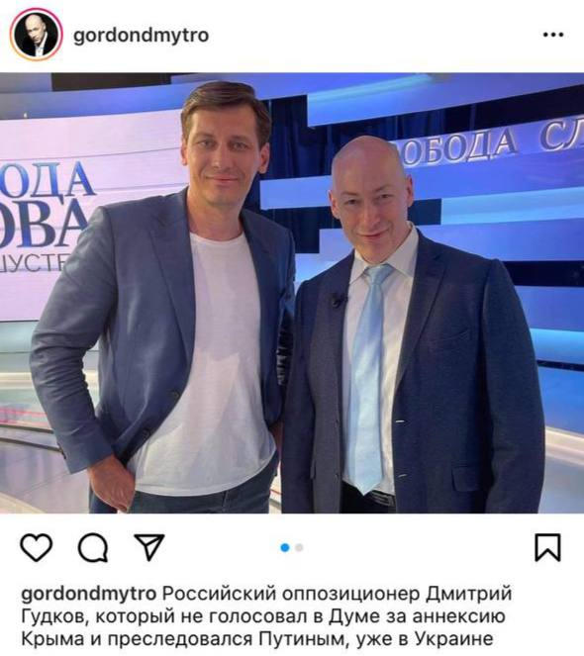This screenshot has width=584, height=656.
Task: Share the post using paper plane icon
Action: (149, 546)
